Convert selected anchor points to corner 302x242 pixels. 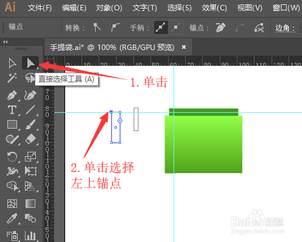(x=97, y=27)
